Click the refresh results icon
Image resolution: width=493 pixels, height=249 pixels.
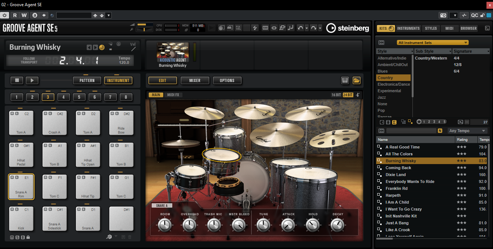[460, 122]
